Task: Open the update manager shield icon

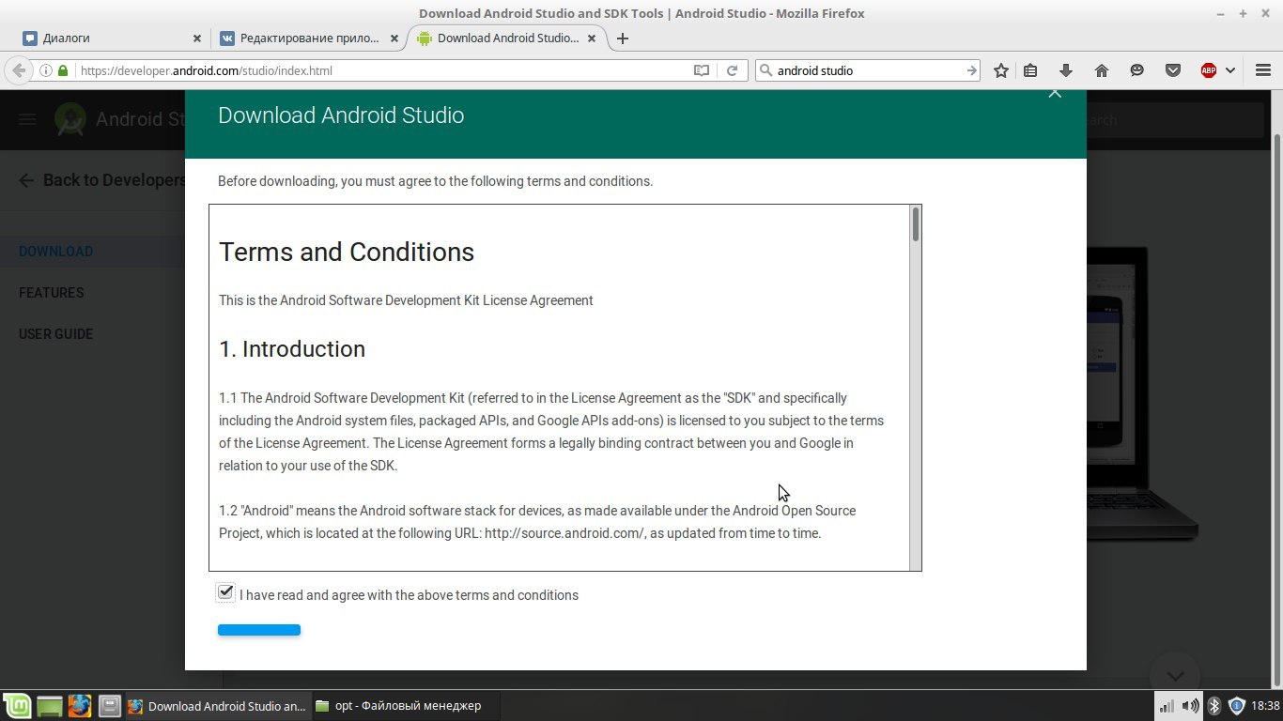Action: (1236, 706)
